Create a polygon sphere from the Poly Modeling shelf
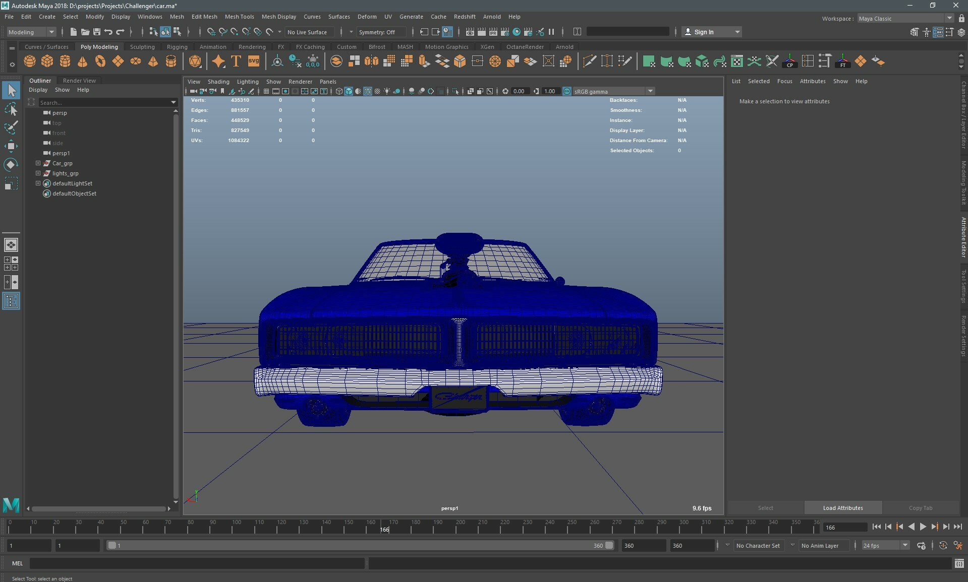The height and width of the screenshot is (582, 968). pyautogui.click(x=29, y=61)
